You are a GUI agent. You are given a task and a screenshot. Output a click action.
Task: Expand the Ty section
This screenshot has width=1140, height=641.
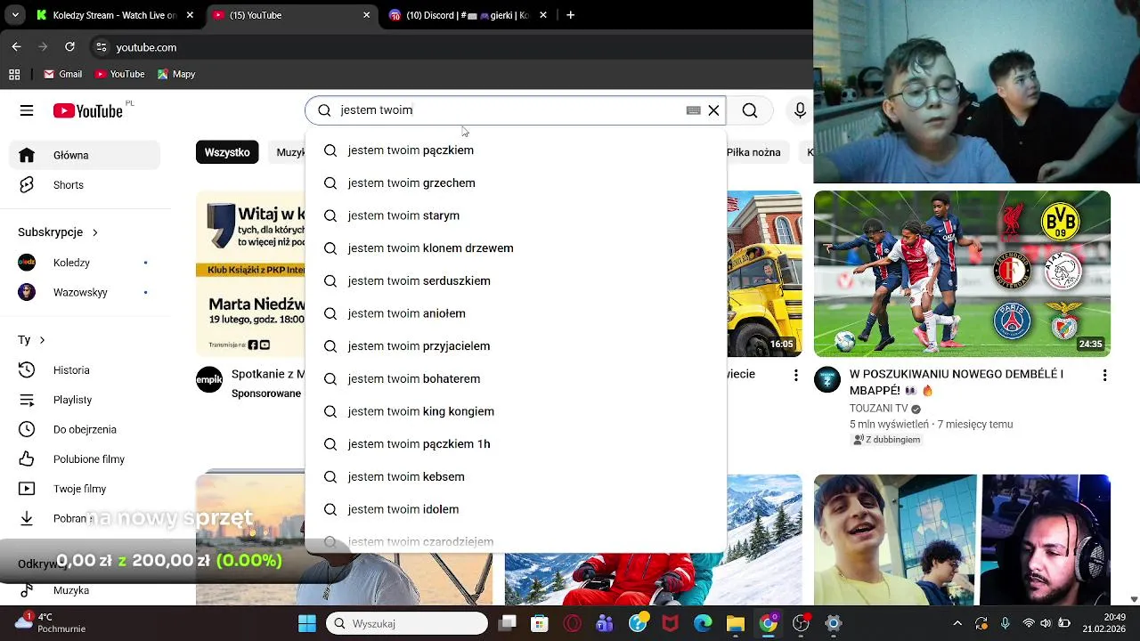pos(32,340)
